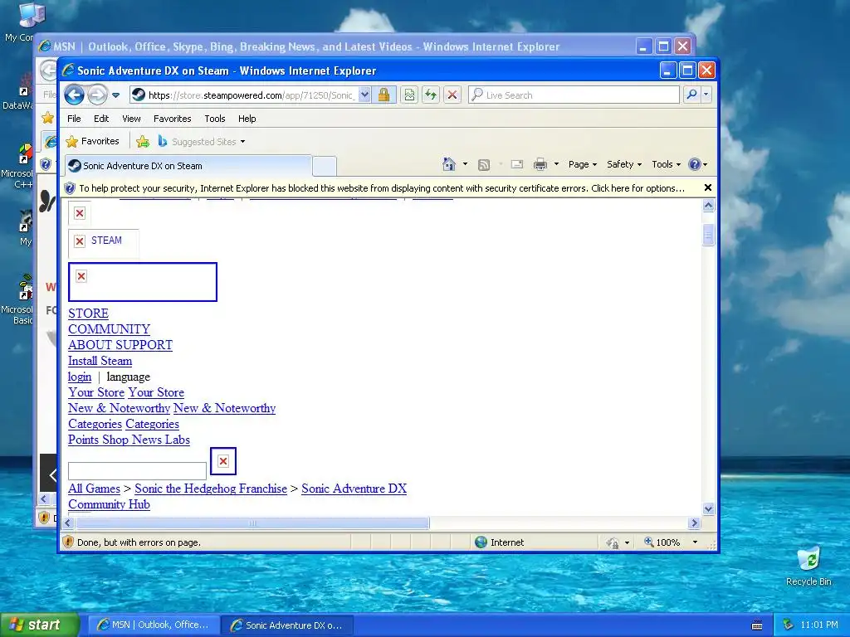Open the recent pages dropdown arrow
This screenshot has height=637, width=850.
(x=115, y=95)
